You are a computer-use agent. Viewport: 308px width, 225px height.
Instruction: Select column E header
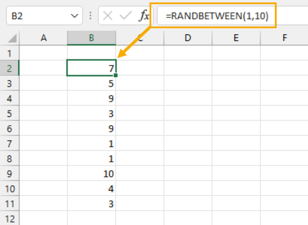click(236, 38)
